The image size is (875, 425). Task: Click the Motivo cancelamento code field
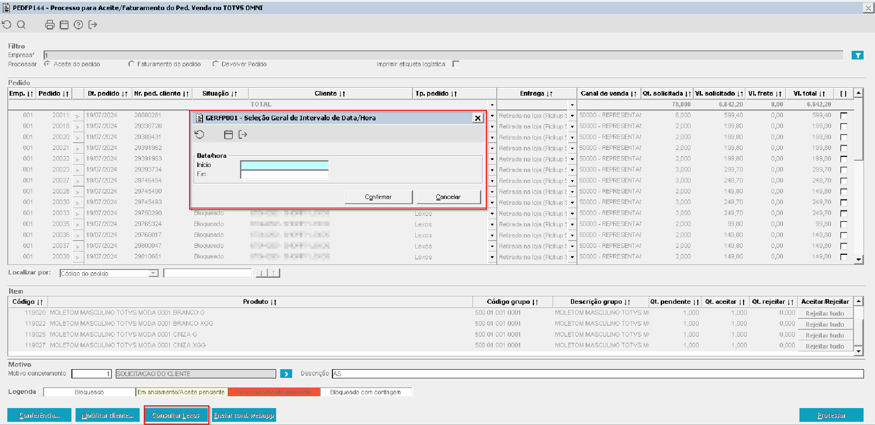click(x=92, y=374)
